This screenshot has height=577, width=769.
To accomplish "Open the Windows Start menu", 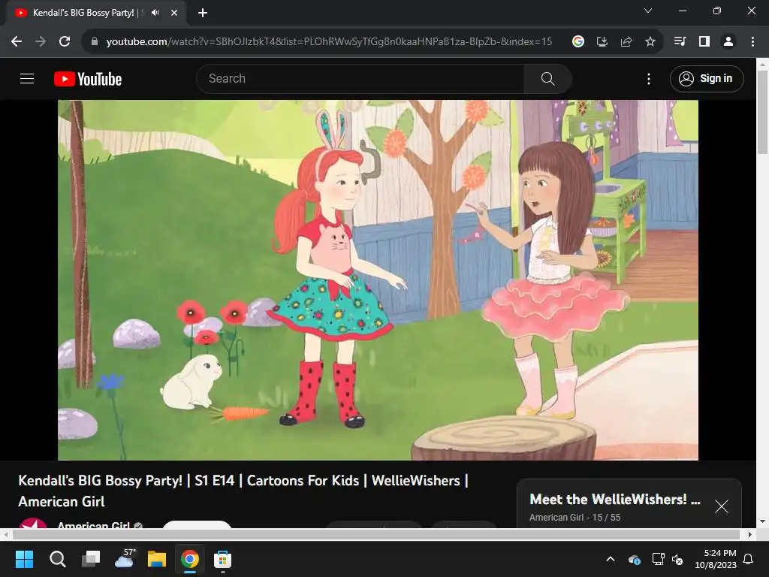I will (24, 559).
